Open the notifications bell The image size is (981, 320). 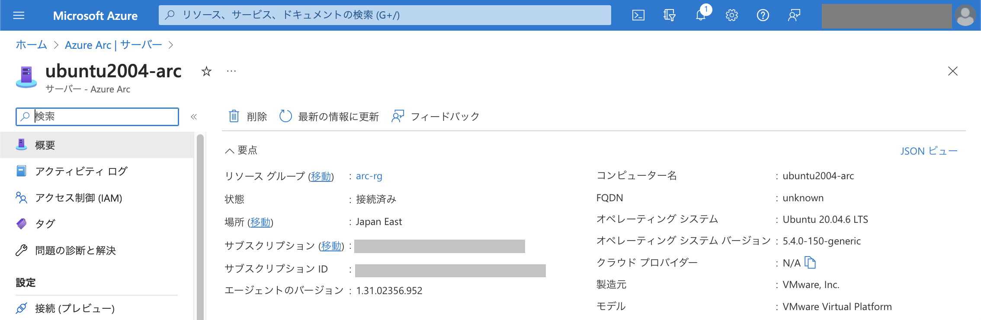[x=701, y=16]
